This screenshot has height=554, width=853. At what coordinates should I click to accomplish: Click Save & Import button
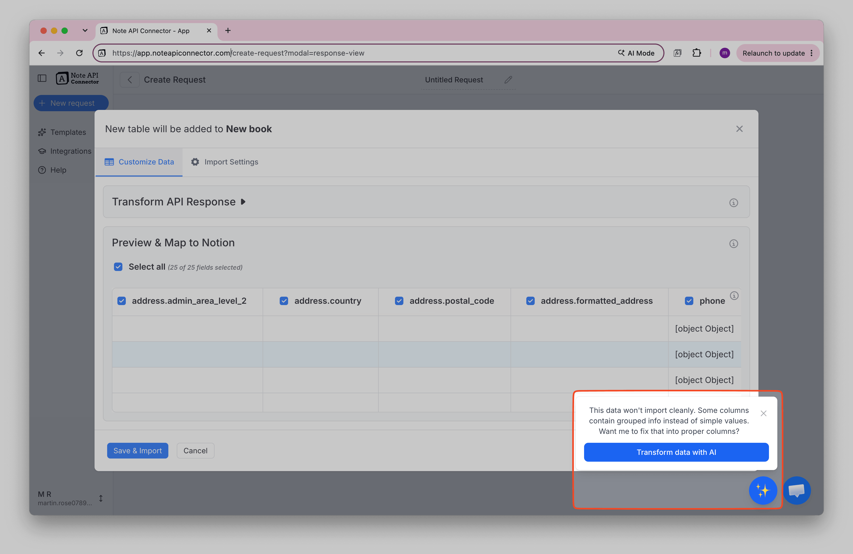[138, 451]
